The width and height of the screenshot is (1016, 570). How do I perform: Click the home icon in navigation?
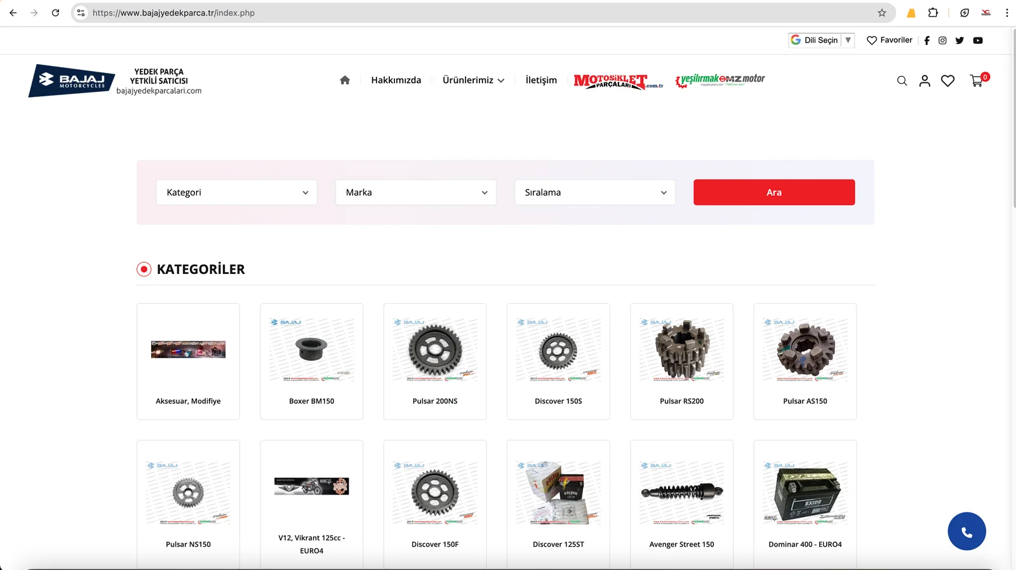[345, 80]
